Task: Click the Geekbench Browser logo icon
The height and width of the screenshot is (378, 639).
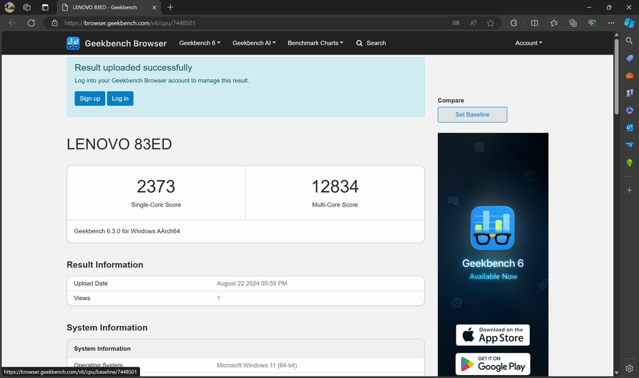Action: (x=73, y=43)
